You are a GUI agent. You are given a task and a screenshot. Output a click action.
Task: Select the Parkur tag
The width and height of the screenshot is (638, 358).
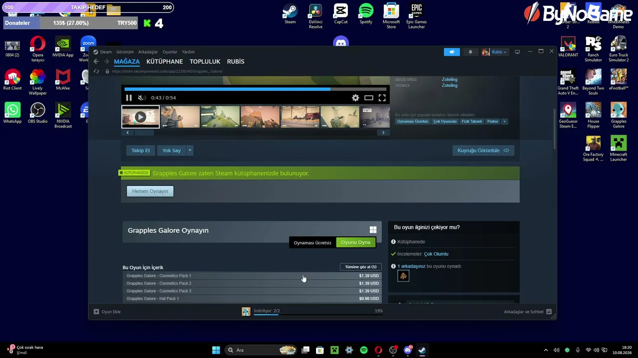pyautogui.click(x=493, y=121)
